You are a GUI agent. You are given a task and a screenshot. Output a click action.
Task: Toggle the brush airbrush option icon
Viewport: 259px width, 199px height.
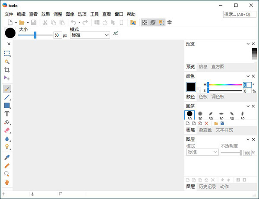pyautogui.click(x=116, y=34)
